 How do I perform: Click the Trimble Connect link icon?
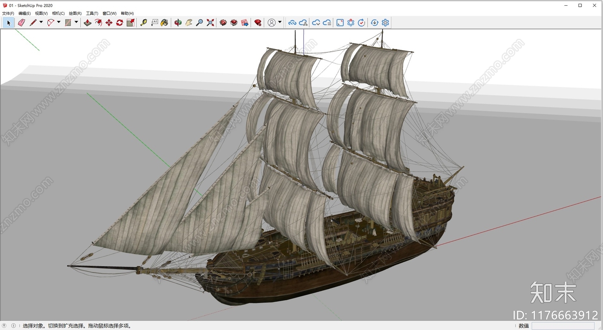click(x=292, y=23)
